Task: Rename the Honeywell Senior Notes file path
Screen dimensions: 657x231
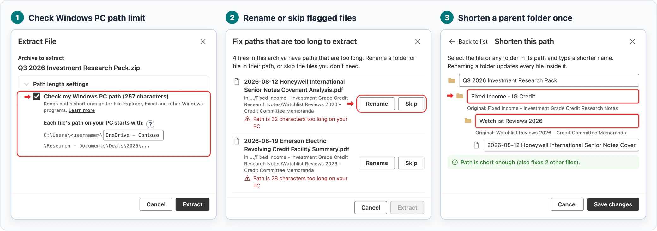Action: point(377,104)
